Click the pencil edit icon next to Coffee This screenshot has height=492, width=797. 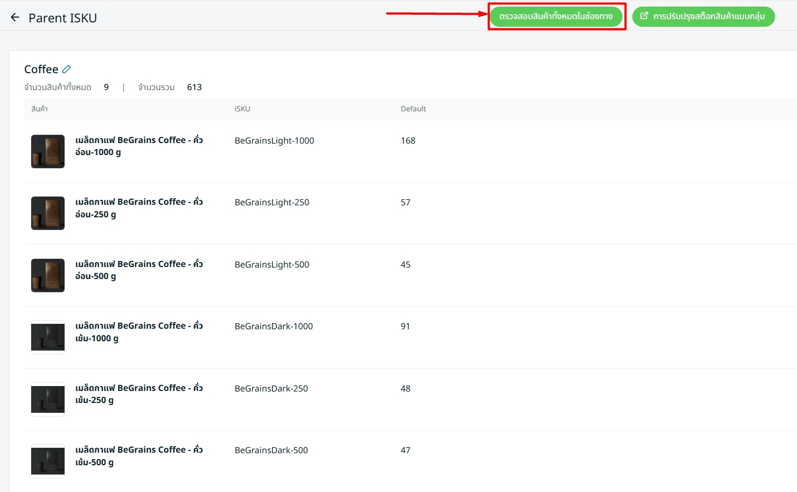(x=67, y=69)
